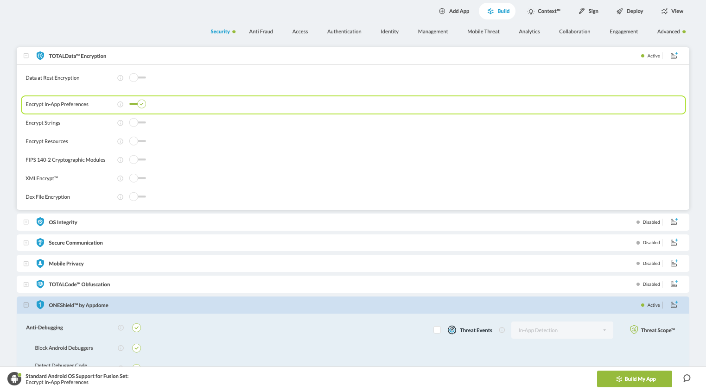This screenshot has width=706, height=391.
Task: Open the chat bubble icon at bottom right
Action: point(687,378)
